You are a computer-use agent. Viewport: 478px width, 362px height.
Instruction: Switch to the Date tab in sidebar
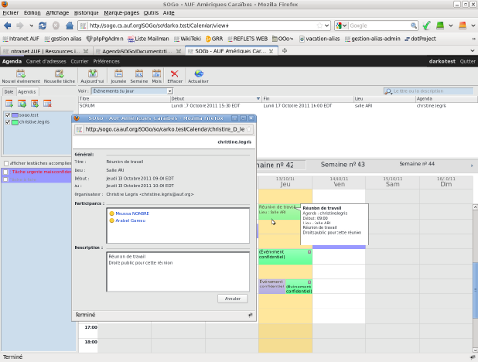click(9, 92)
